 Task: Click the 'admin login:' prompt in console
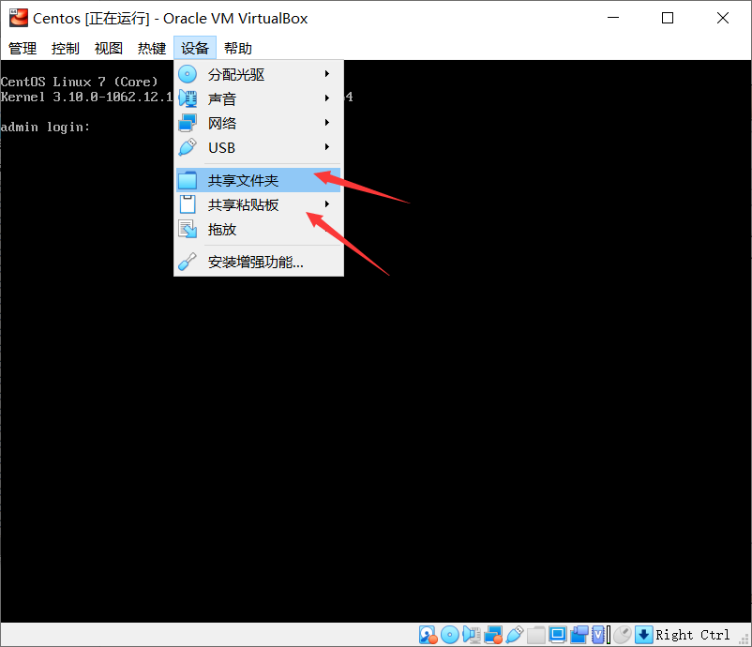tap(45, 128)
